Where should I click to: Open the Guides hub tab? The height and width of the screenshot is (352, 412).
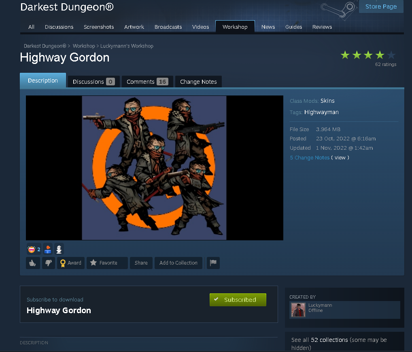click(x=293, y=27)
